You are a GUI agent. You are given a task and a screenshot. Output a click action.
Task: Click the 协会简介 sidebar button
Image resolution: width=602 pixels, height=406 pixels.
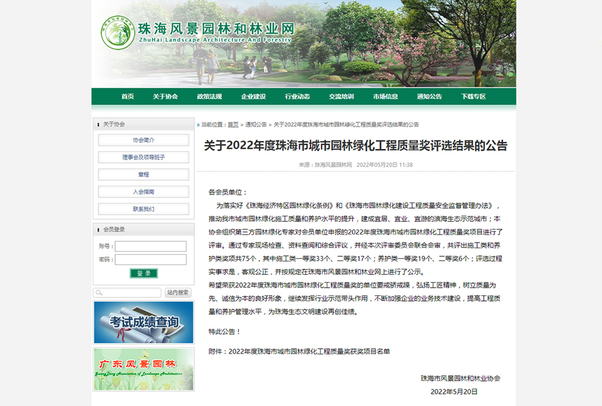(x=143, y=140)
